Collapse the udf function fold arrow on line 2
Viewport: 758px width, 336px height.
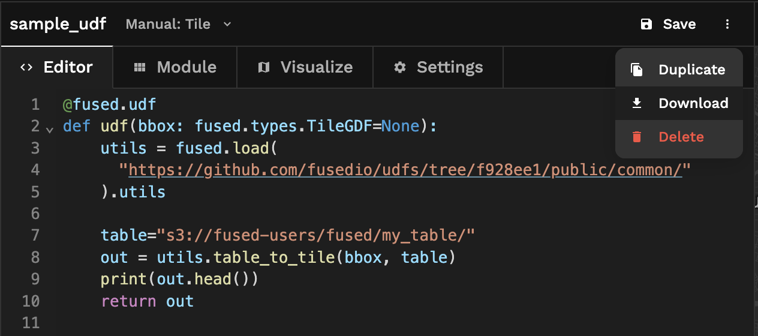click(x=49, y=128)
